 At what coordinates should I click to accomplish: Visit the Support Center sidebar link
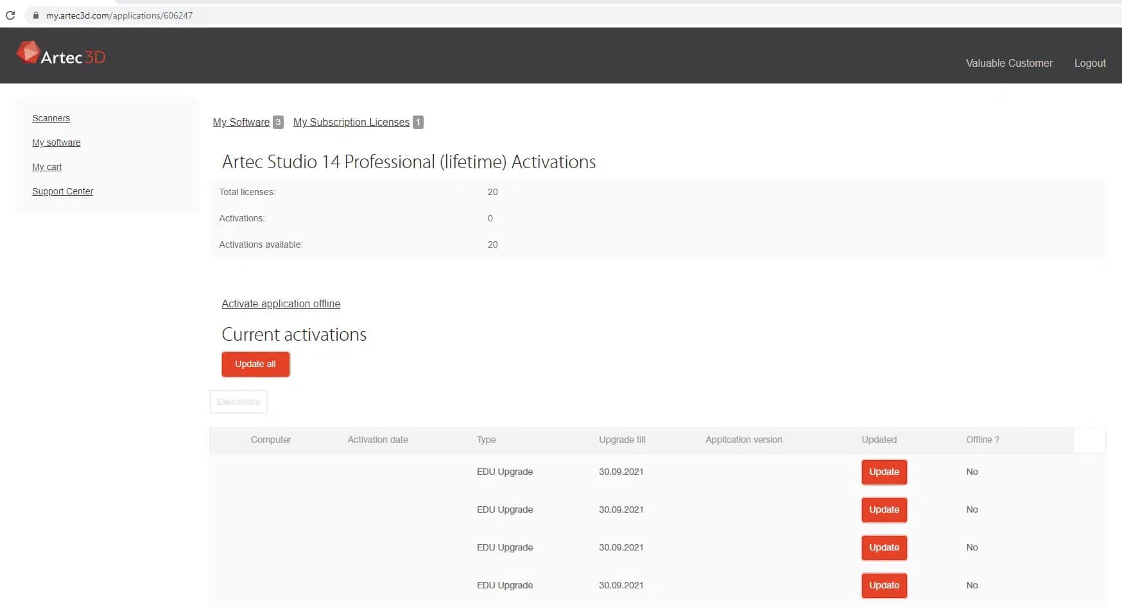(x=62, y=191)
